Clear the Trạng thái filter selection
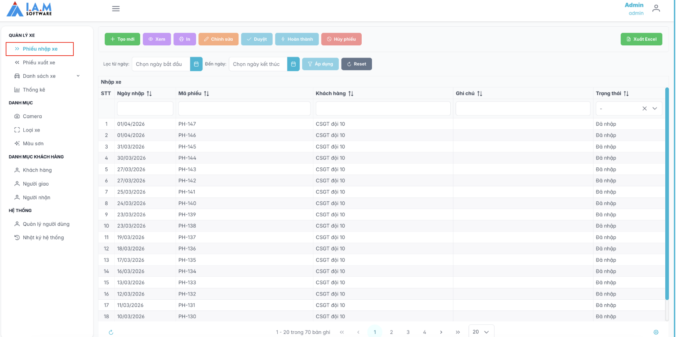676x337 pixels. [644, 109]
